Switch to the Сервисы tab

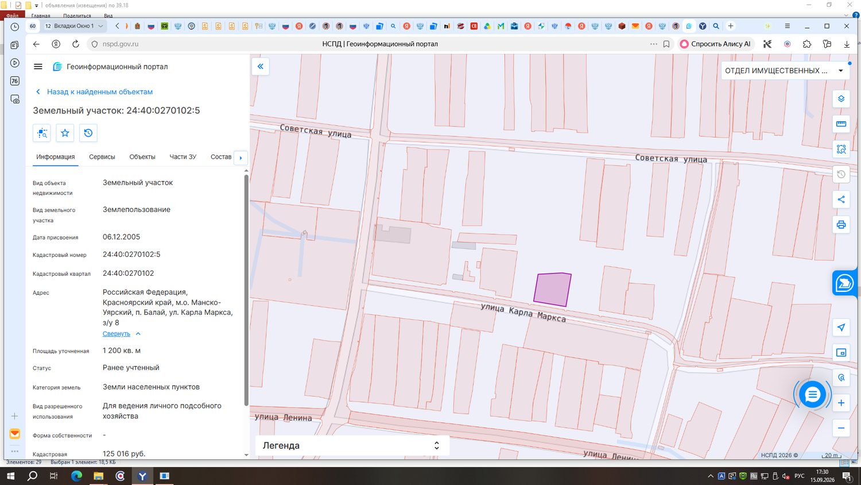[x=102, y=157]
